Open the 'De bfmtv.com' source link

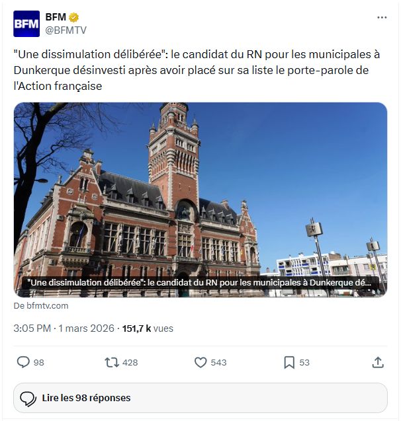pyautogui.click(x=41, y=306)
